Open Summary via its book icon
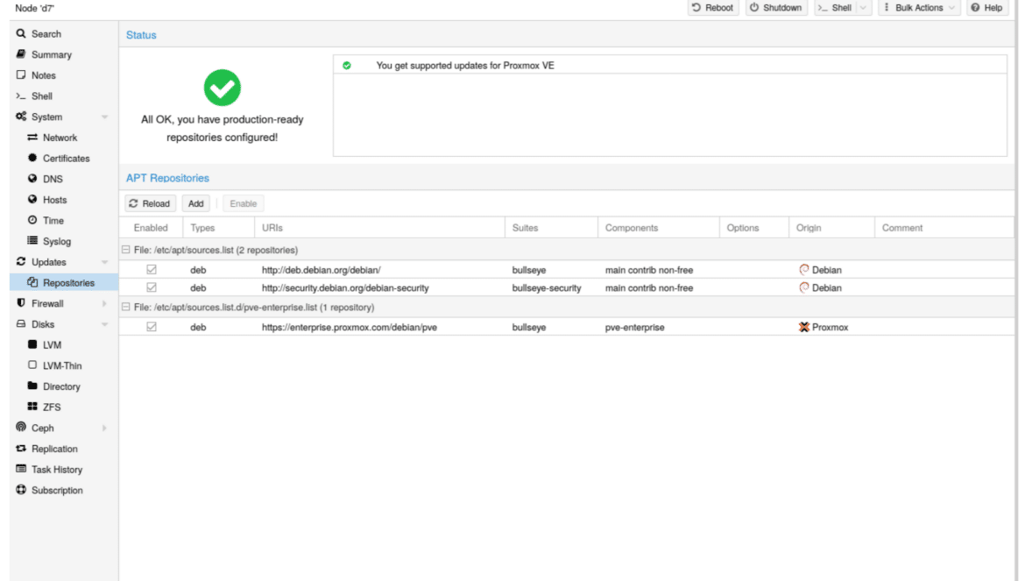1025x581 pixels. point(21,54)
